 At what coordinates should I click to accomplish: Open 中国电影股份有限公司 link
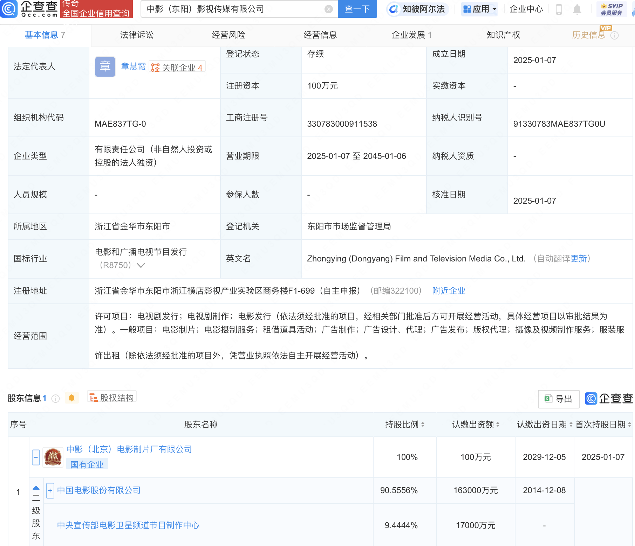[x=99, y=491]
